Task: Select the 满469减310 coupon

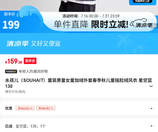Action: pyautogui.click(x=25, y=108)
